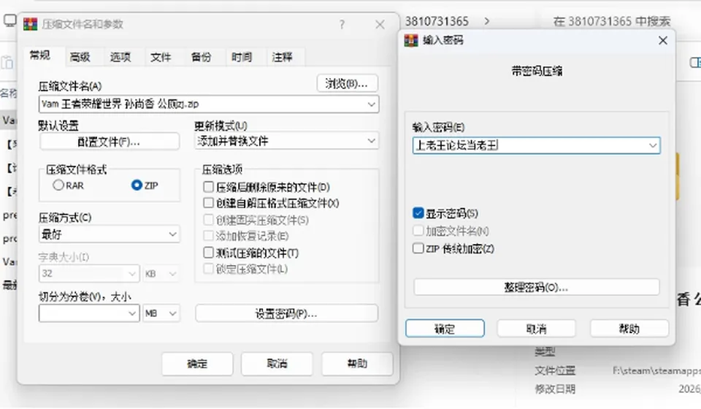
Task: Click the disabled 创建固实压缩文件 checkbox
Action: pyautogui.click(x=208, y=220)
